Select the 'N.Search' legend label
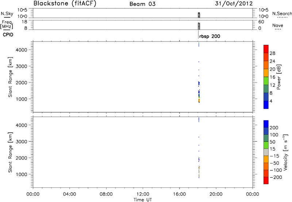 pos(282,13)
